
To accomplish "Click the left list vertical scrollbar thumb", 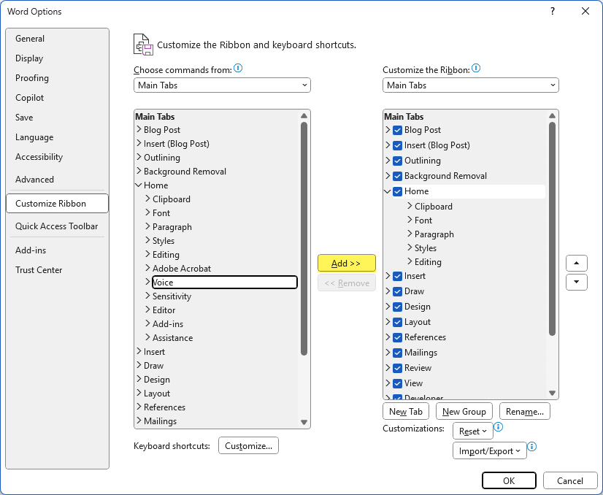I will (304, 239).
